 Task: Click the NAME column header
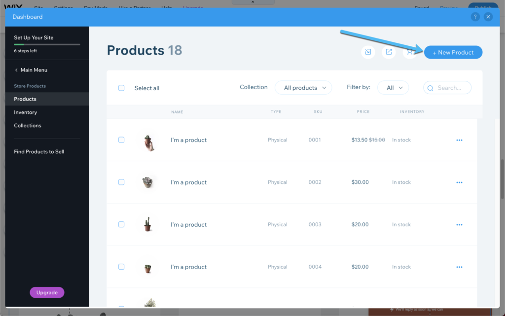(177, 112)
